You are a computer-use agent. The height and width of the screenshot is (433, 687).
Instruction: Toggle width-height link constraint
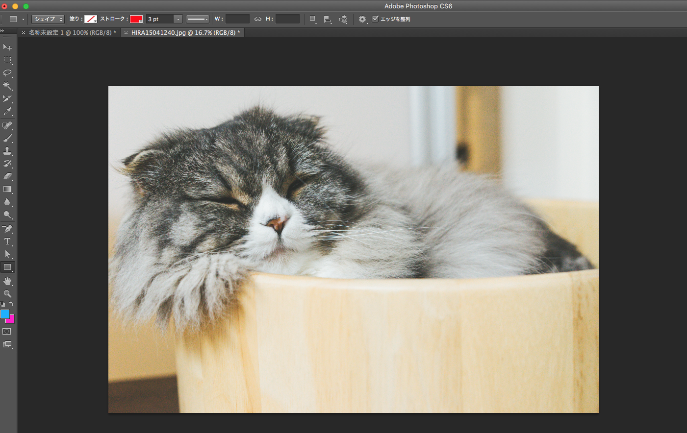pyautogui.click(x=258, y=19)
